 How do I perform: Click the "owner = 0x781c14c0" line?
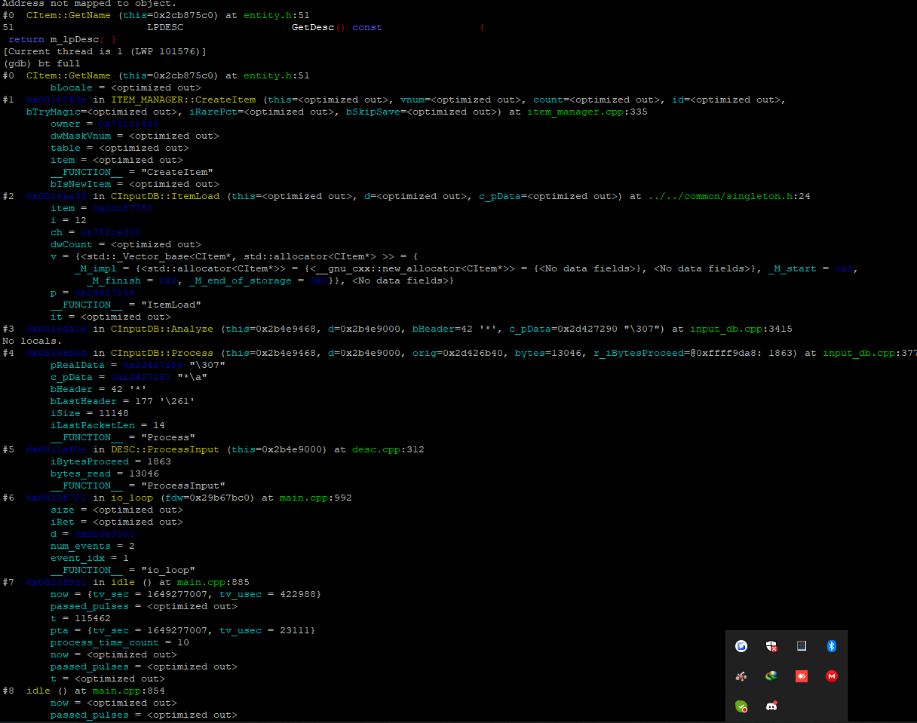(105, 124)
